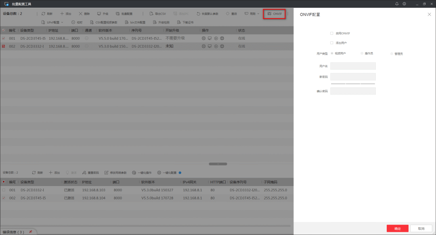Image resolution: width=436 pixels, height=235 pixels.
Task: Open browser globe icon for device 002
Action: (x=222, y=46)
